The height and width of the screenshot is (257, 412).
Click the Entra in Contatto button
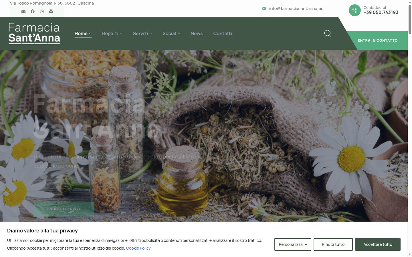[x=378, y=41]
